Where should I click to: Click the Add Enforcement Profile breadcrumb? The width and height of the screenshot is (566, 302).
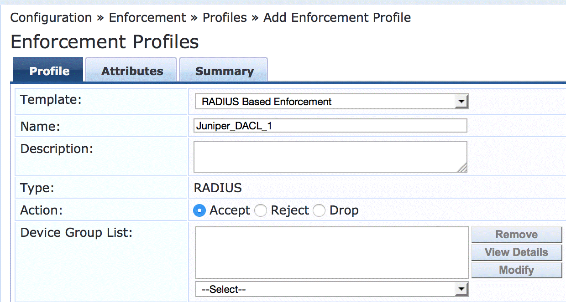click(337, 18)
